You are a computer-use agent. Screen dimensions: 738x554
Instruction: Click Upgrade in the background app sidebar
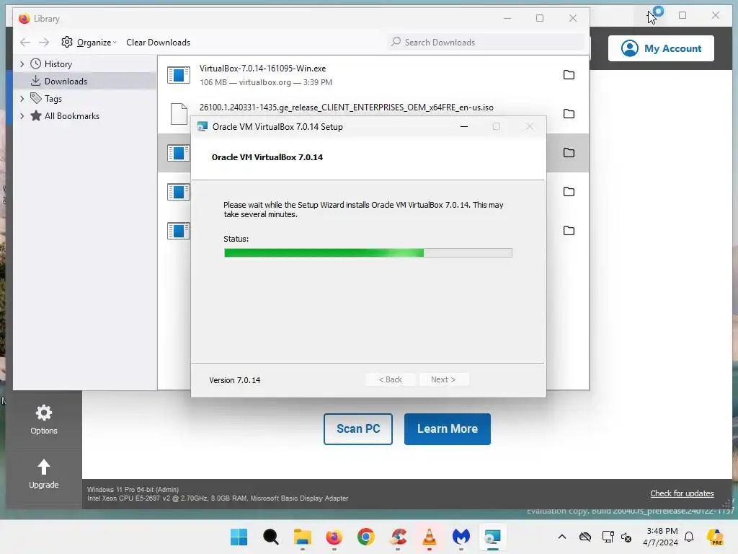[x=44, y=474]
